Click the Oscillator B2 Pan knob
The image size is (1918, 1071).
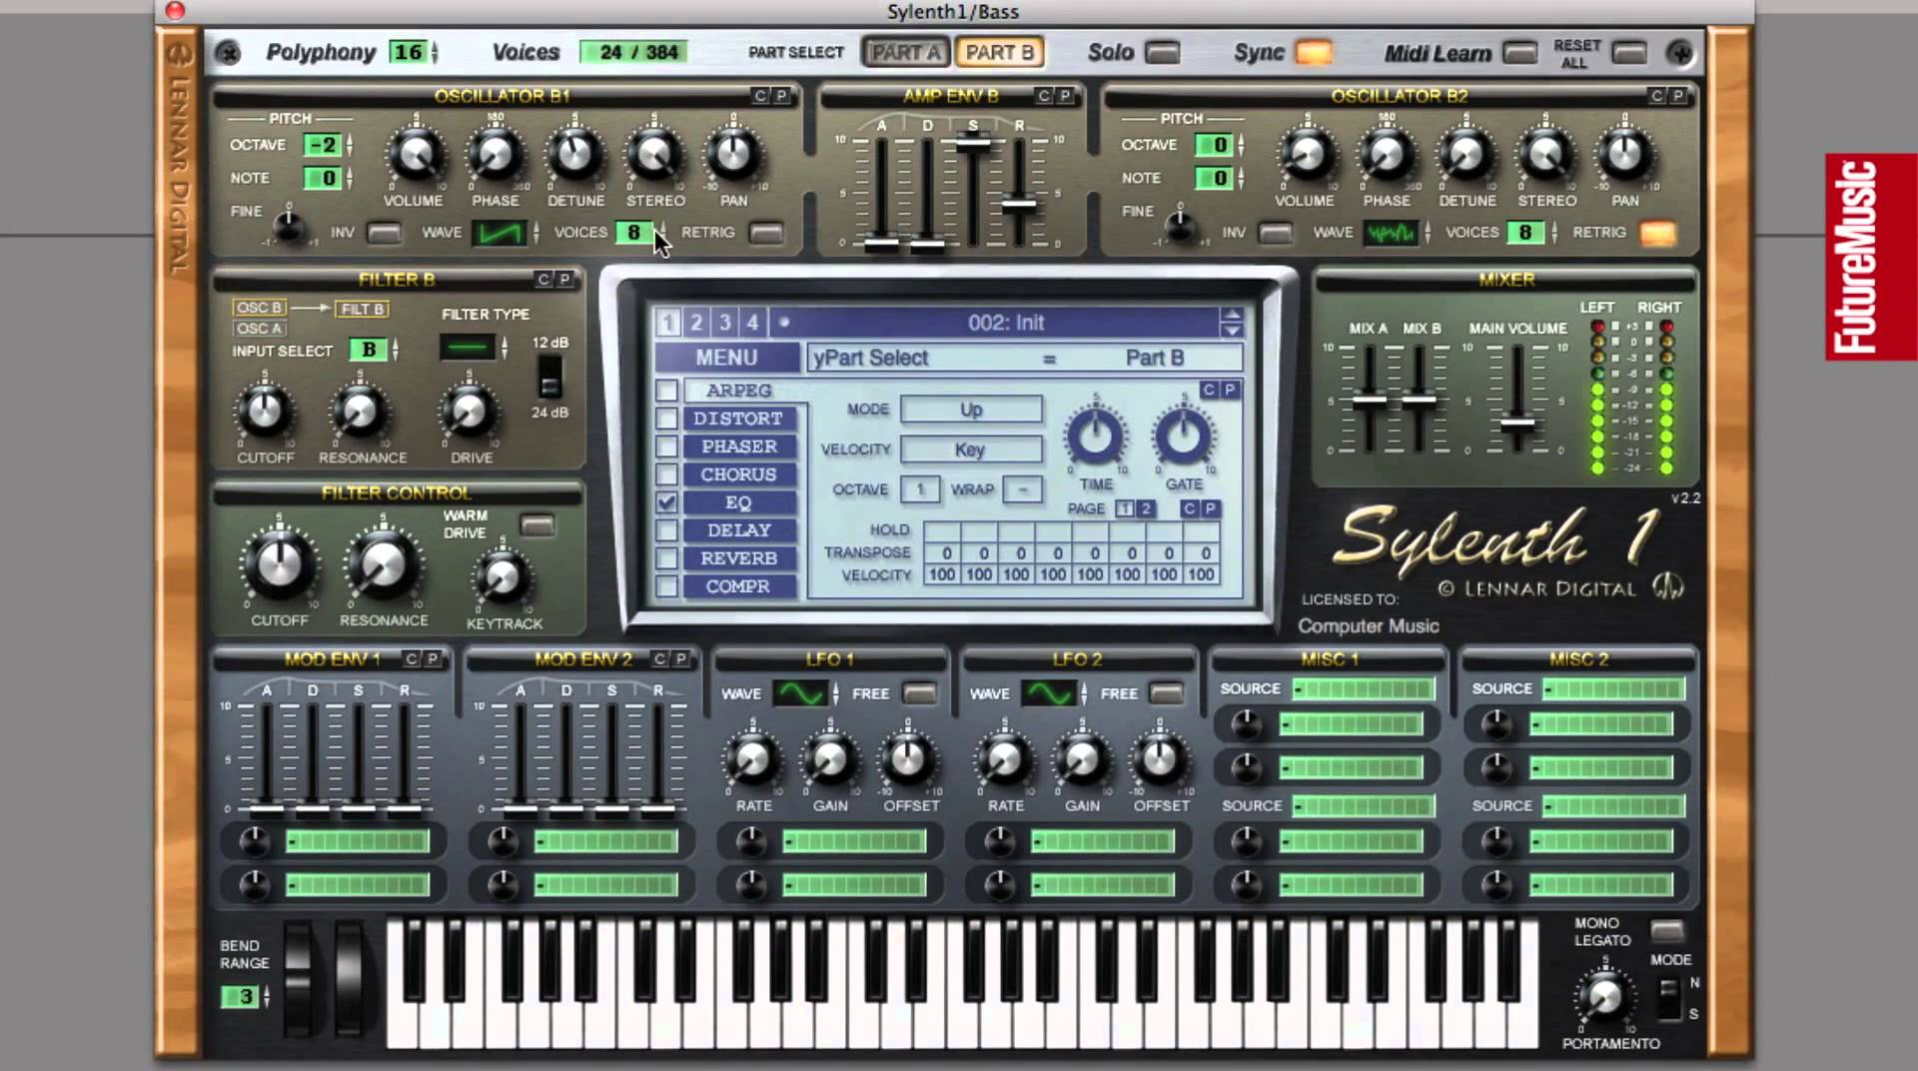pos(1624,155)
